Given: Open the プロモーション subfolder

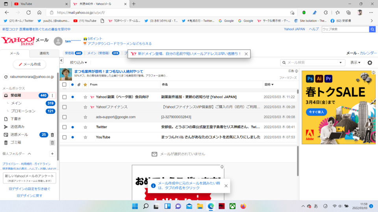Looking at the screenshot, I should pyautogui.click(x=23, y=111).
